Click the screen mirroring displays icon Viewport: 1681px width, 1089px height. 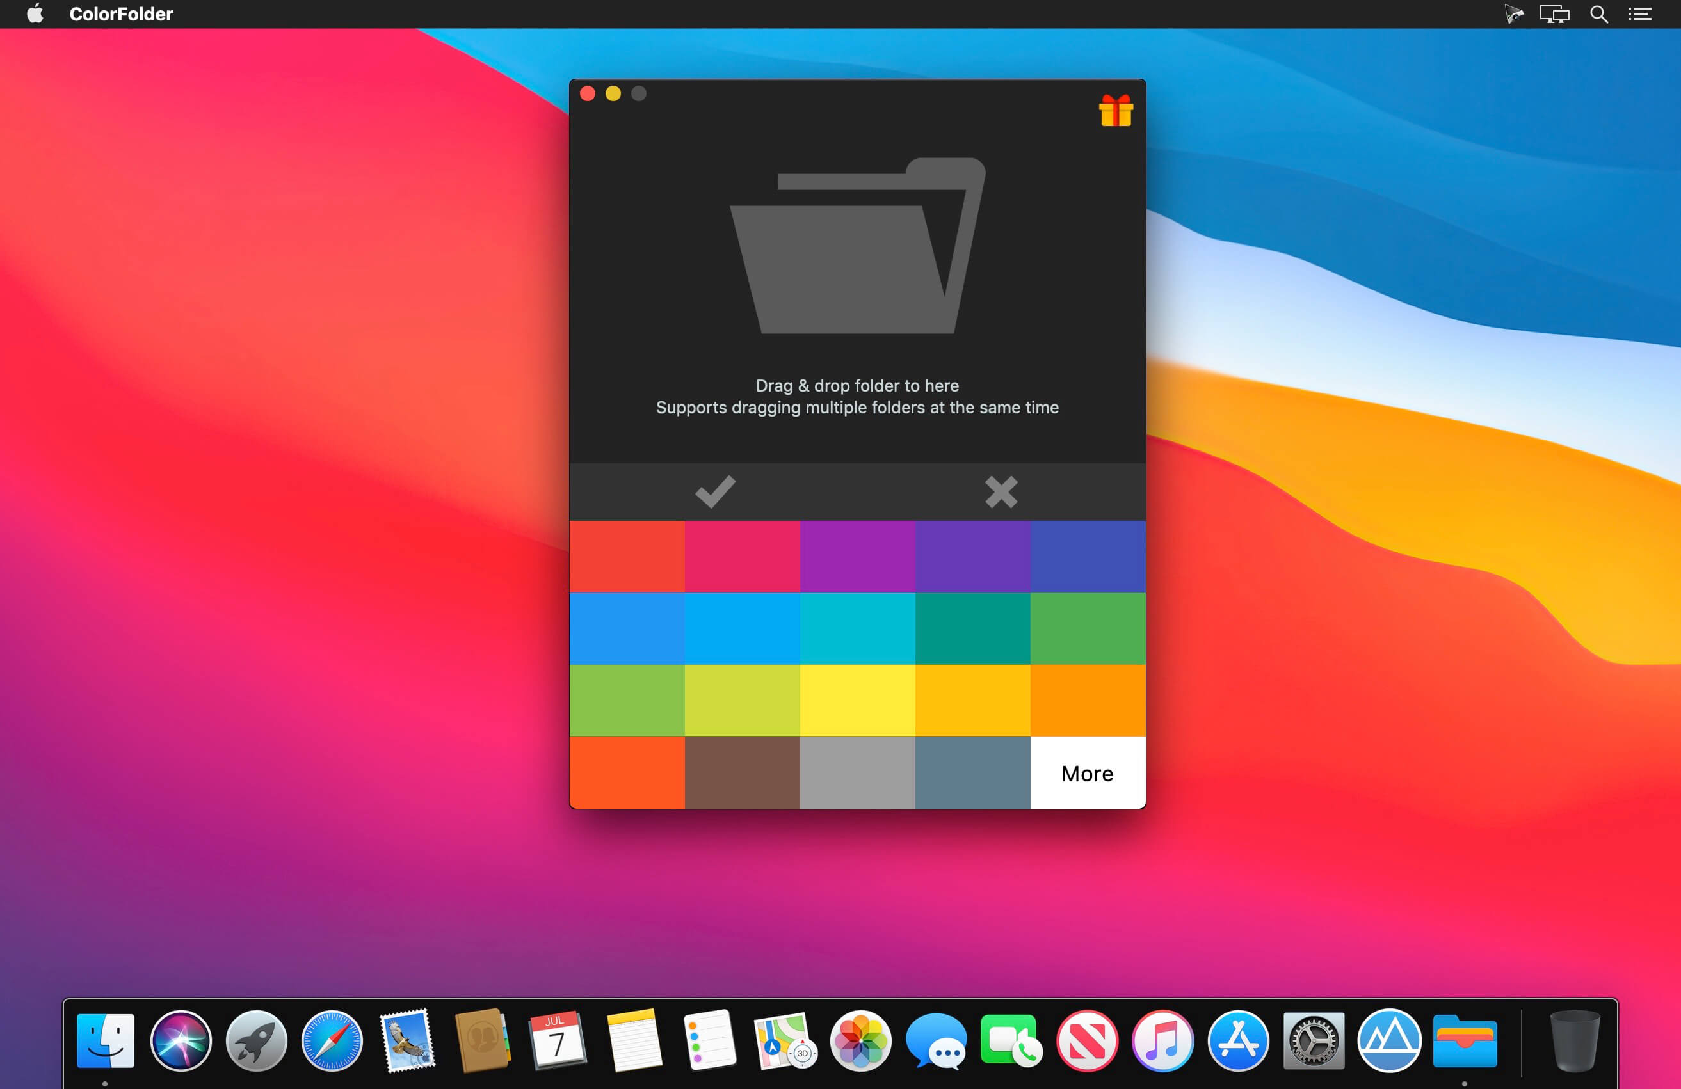tap(1554, 14)
